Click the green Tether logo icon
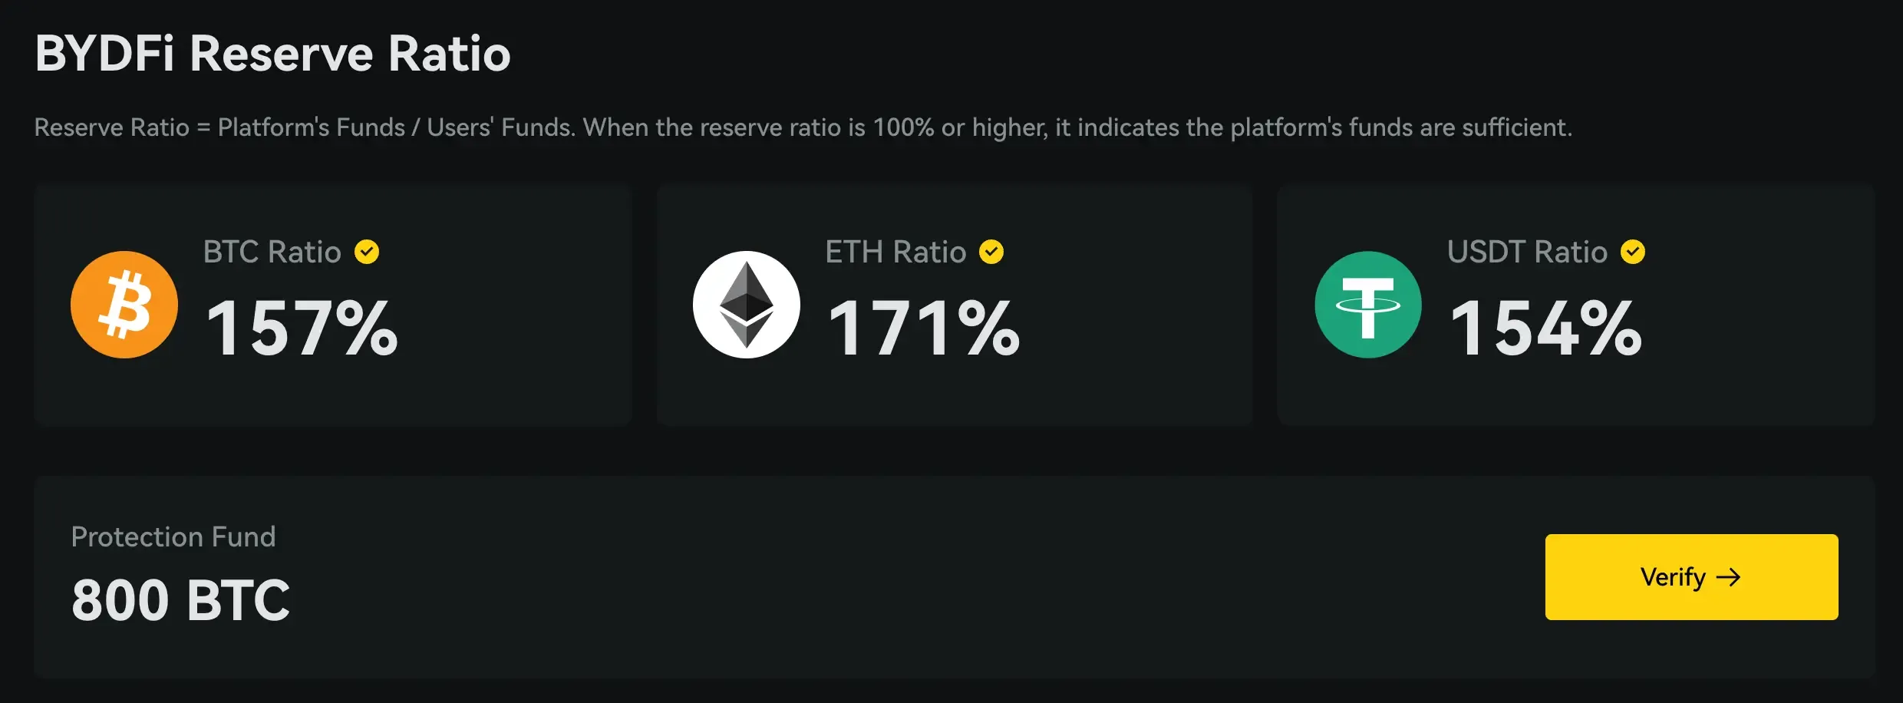The image size is (1903, 703). pos(1367,305)
